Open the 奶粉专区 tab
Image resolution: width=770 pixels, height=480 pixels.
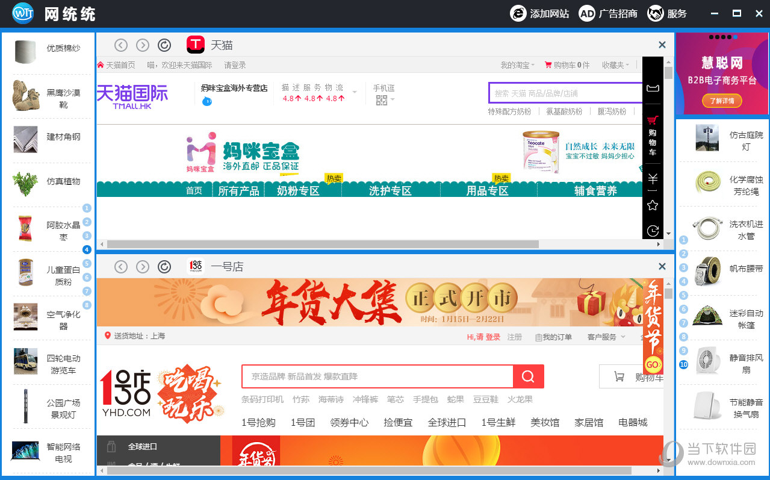(x=298, y=191)
